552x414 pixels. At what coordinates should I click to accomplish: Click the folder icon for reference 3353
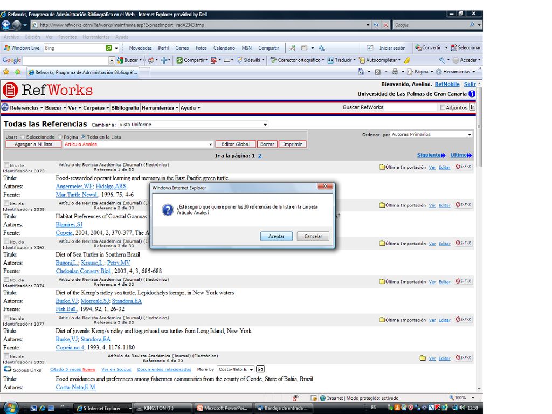[423, 358]
